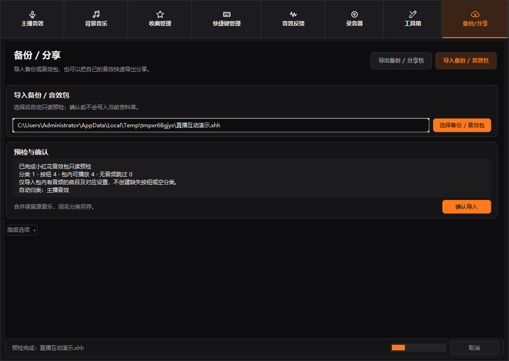Go to the 录音器 tab

[354, 19]
